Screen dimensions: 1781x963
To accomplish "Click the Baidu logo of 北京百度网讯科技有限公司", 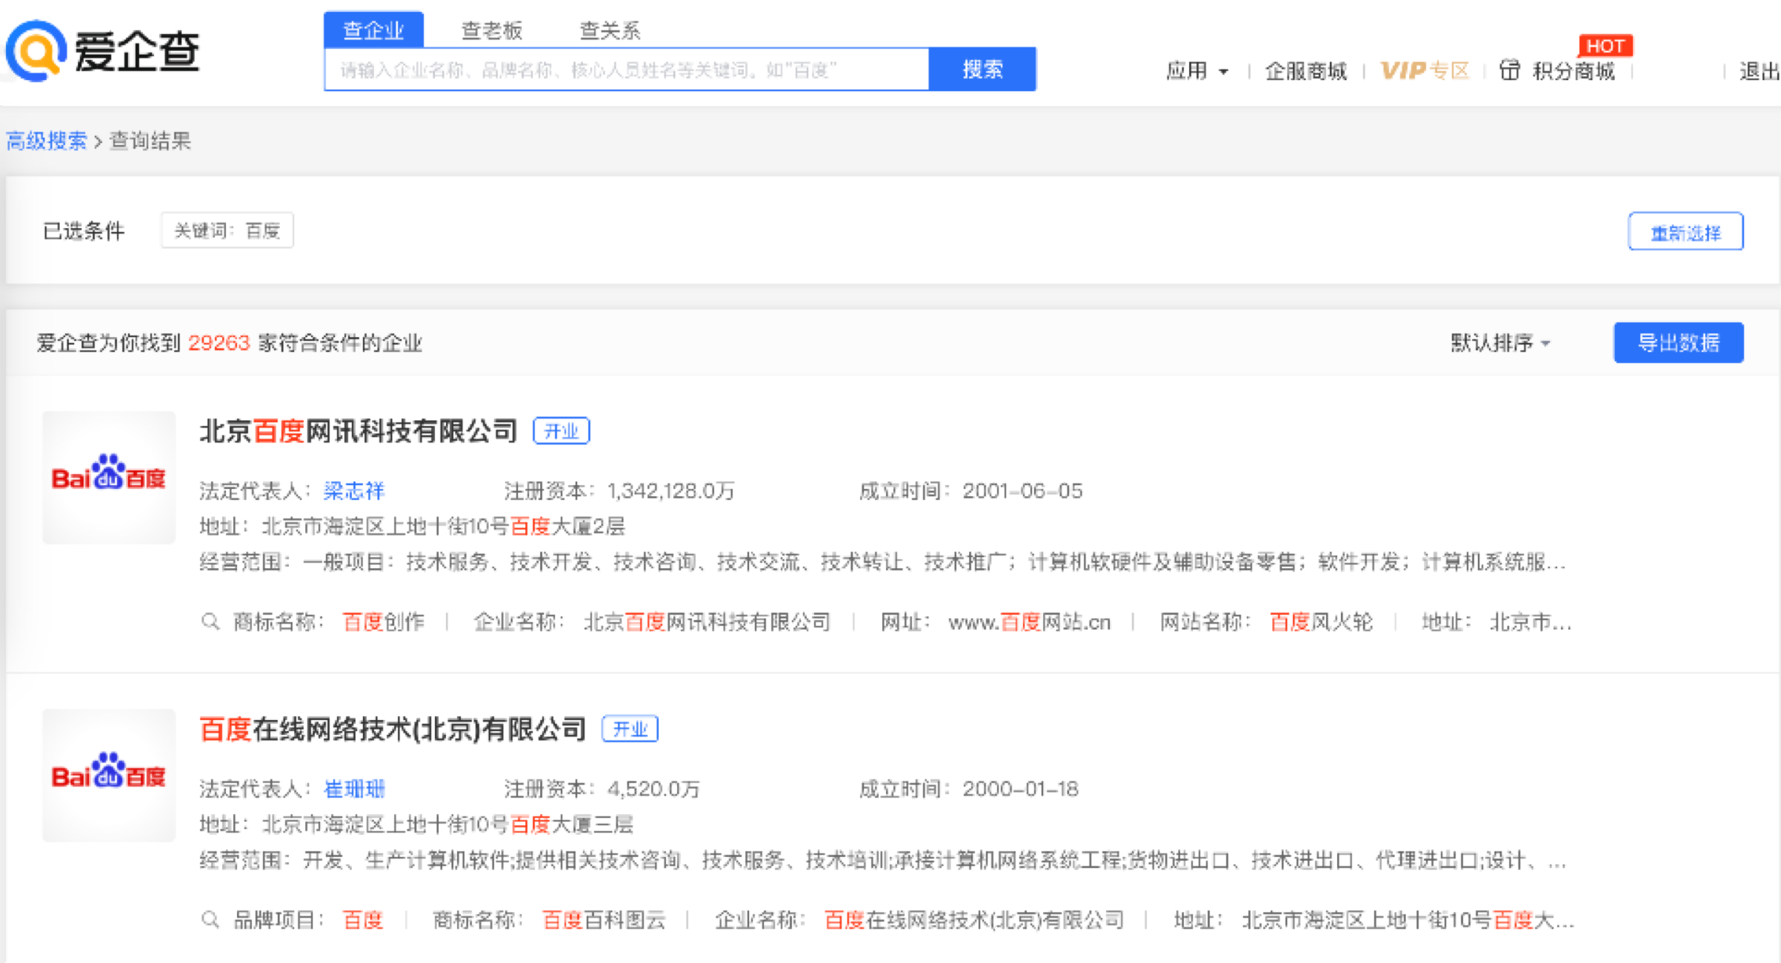I will [x=109, y=477].
